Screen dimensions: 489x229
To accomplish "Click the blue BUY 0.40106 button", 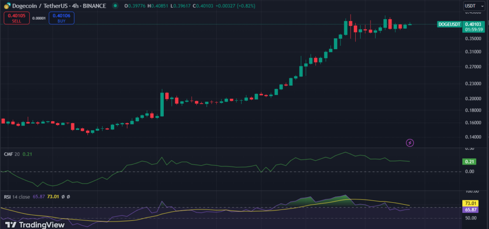I will tap(62, 18).
